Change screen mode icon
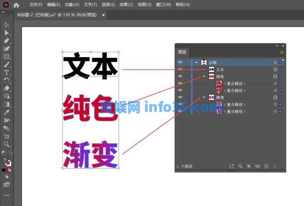This screenshot has height=206, width=304. 7,184
